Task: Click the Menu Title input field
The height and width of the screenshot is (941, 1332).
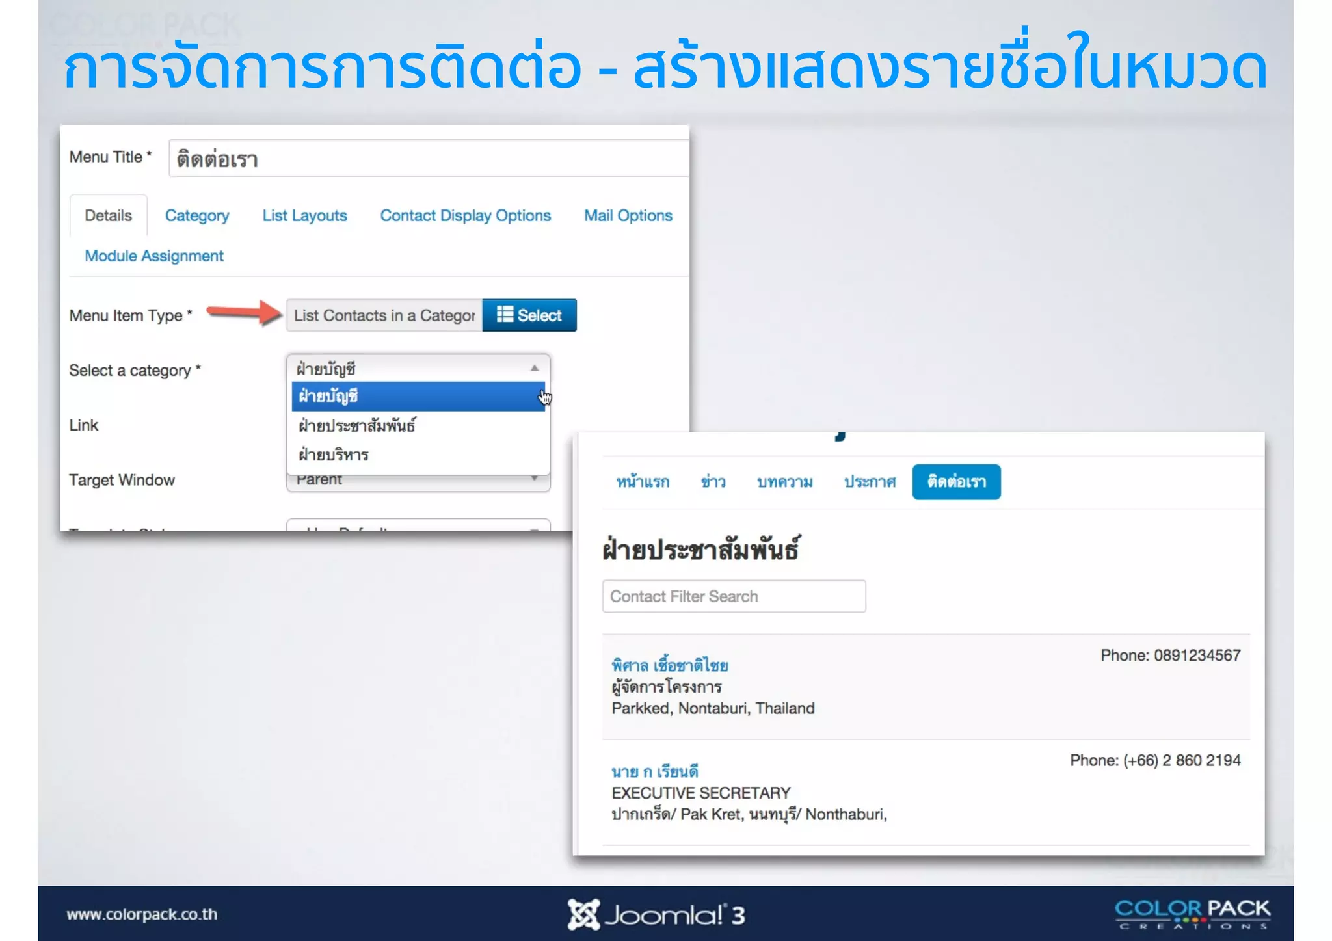Action: click(429, 158)
